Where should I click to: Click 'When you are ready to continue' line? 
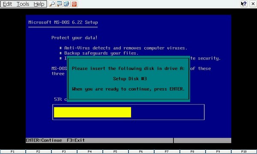pos(128,89)
